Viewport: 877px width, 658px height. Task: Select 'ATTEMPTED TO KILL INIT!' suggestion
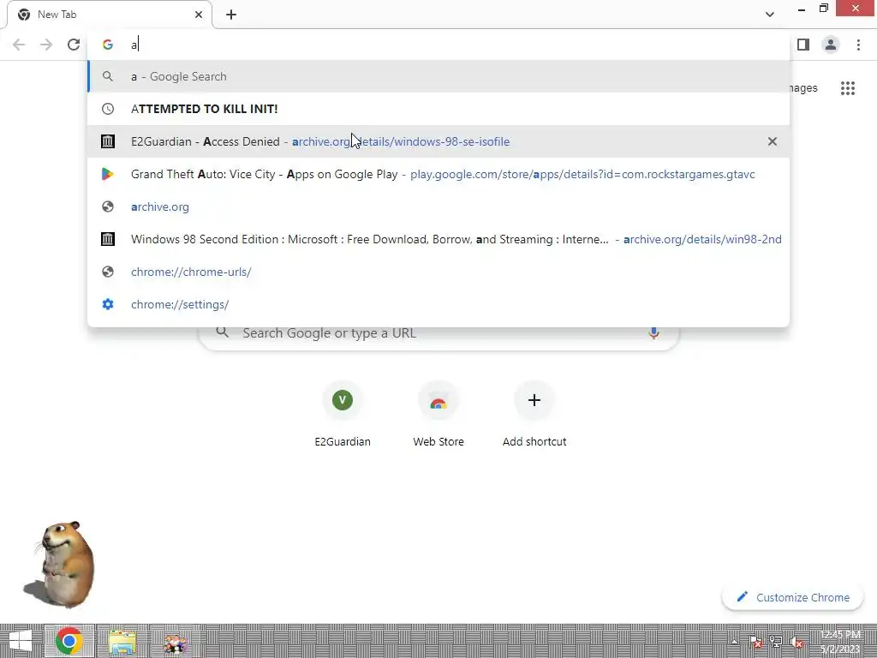pyautogui.click(x=438, y=109)
